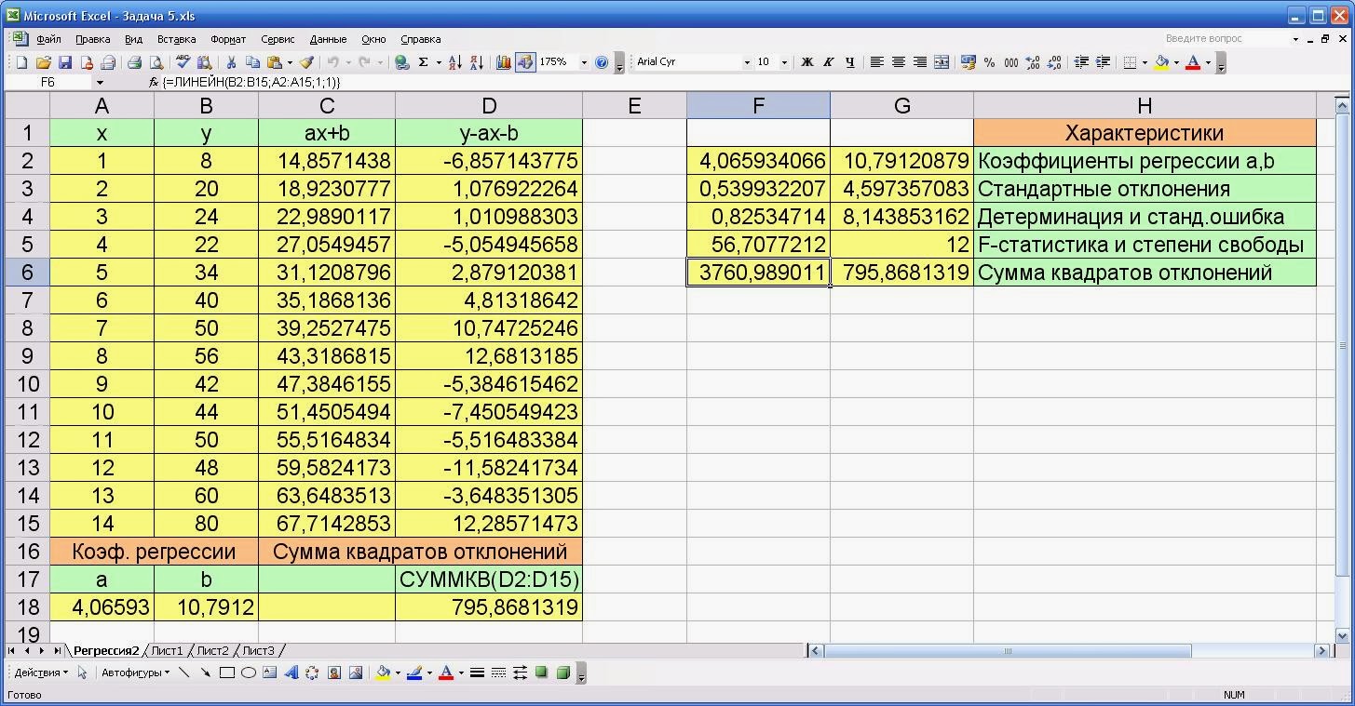Open Print Preview from the toolbar
Viewport: 1355px width, 706px height.
pos(156,62)
